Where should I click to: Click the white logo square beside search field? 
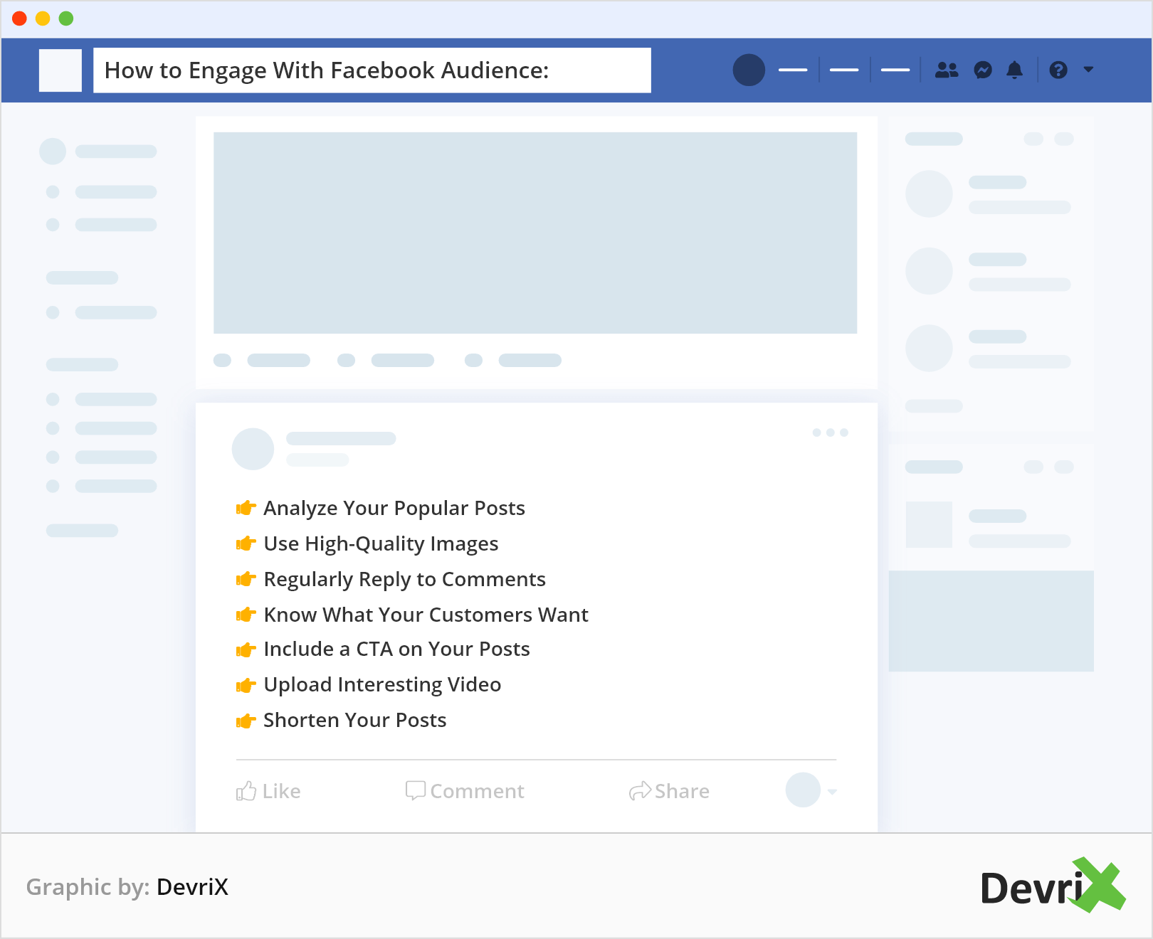[60, 70]
